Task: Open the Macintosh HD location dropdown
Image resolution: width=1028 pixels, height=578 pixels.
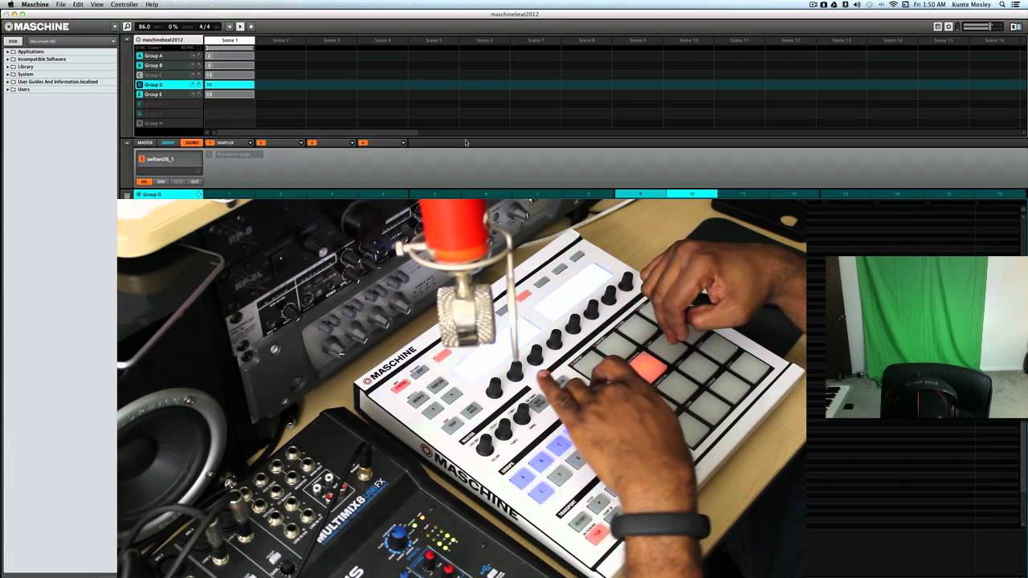Action: click(72, 41)
